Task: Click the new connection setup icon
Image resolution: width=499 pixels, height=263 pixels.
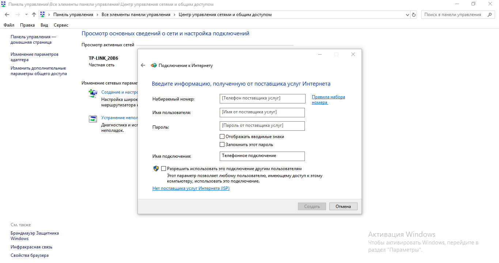Action: (93, 94)
